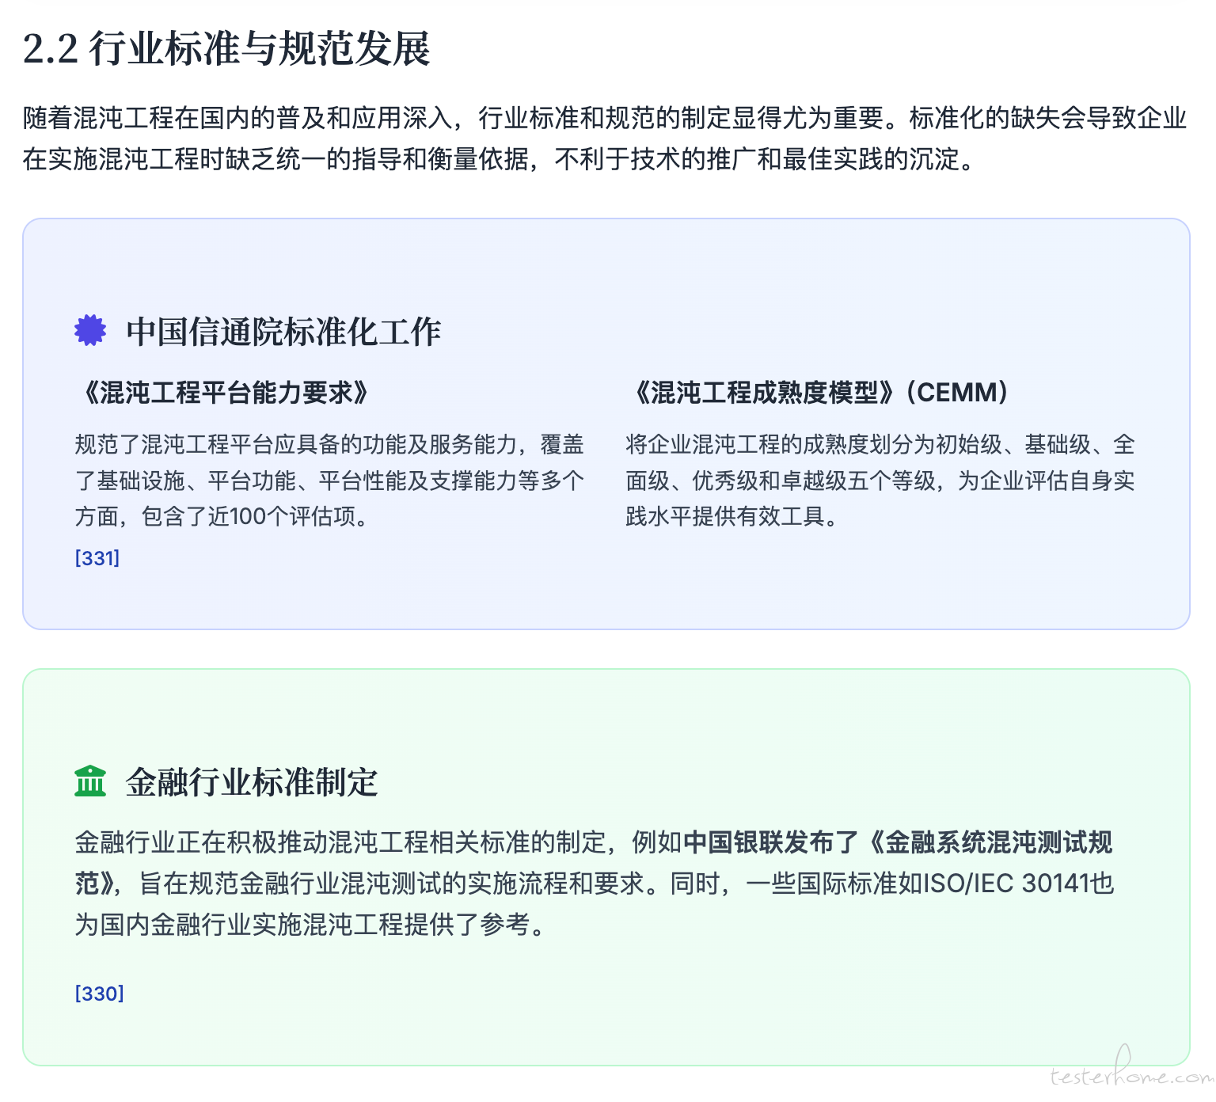Click the paragraph starting 规范了混沌工程平台

[329, 481]
